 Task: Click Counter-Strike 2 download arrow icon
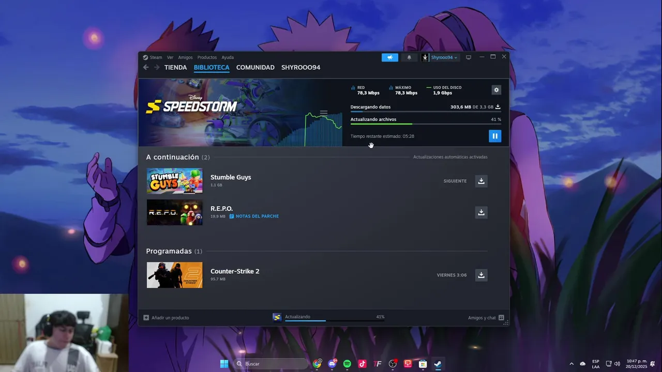(481, 275)
